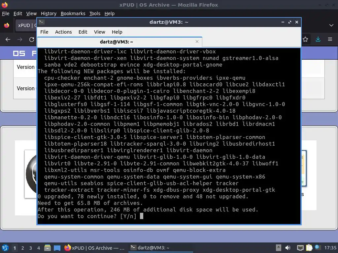The height and width of the screenshot is (253, 338).
Task: Click the 'After this operation, 246 MB' line
Action: click(148, 210)
